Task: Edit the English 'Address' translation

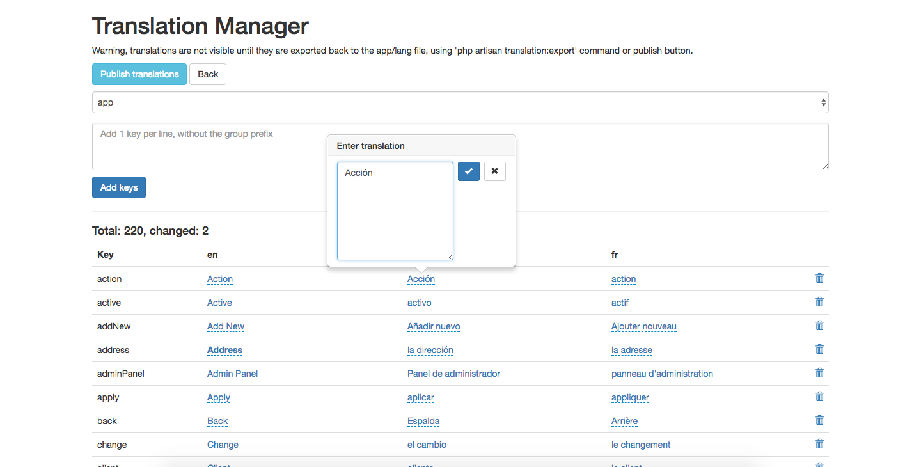Action: pyautogui.click(x=224, y=350)
